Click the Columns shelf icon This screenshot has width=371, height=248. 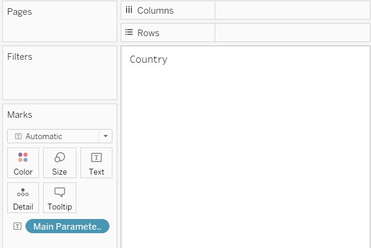(x=129, y=10)
